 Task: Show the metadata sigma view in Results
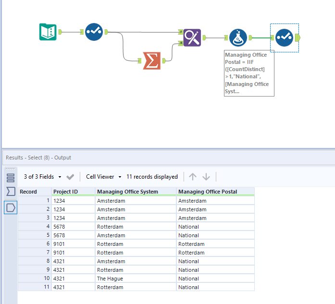coord(11,191)
